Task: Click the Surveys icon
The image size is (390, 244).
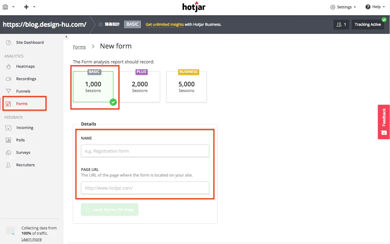Action: click(x=8, y=153)
